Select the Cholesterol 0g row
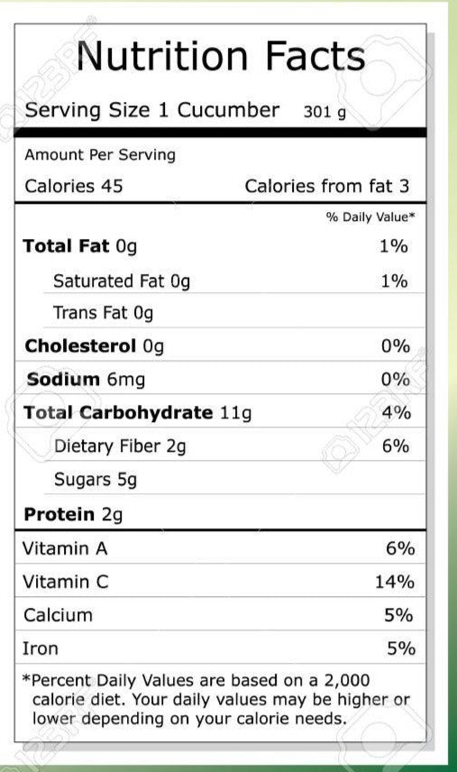 coord(220,346)
